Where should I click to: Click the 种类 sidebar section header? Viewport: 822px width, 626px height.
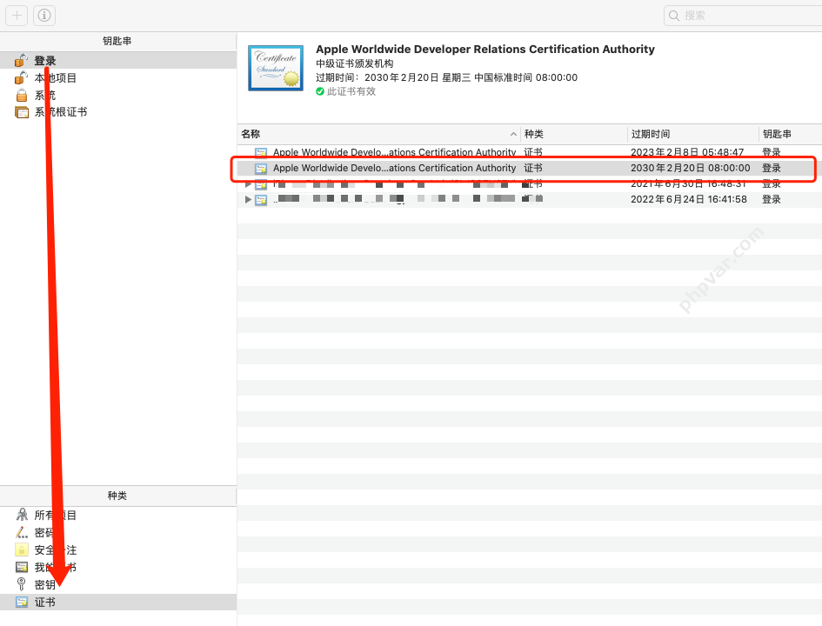tap(117, 496)
